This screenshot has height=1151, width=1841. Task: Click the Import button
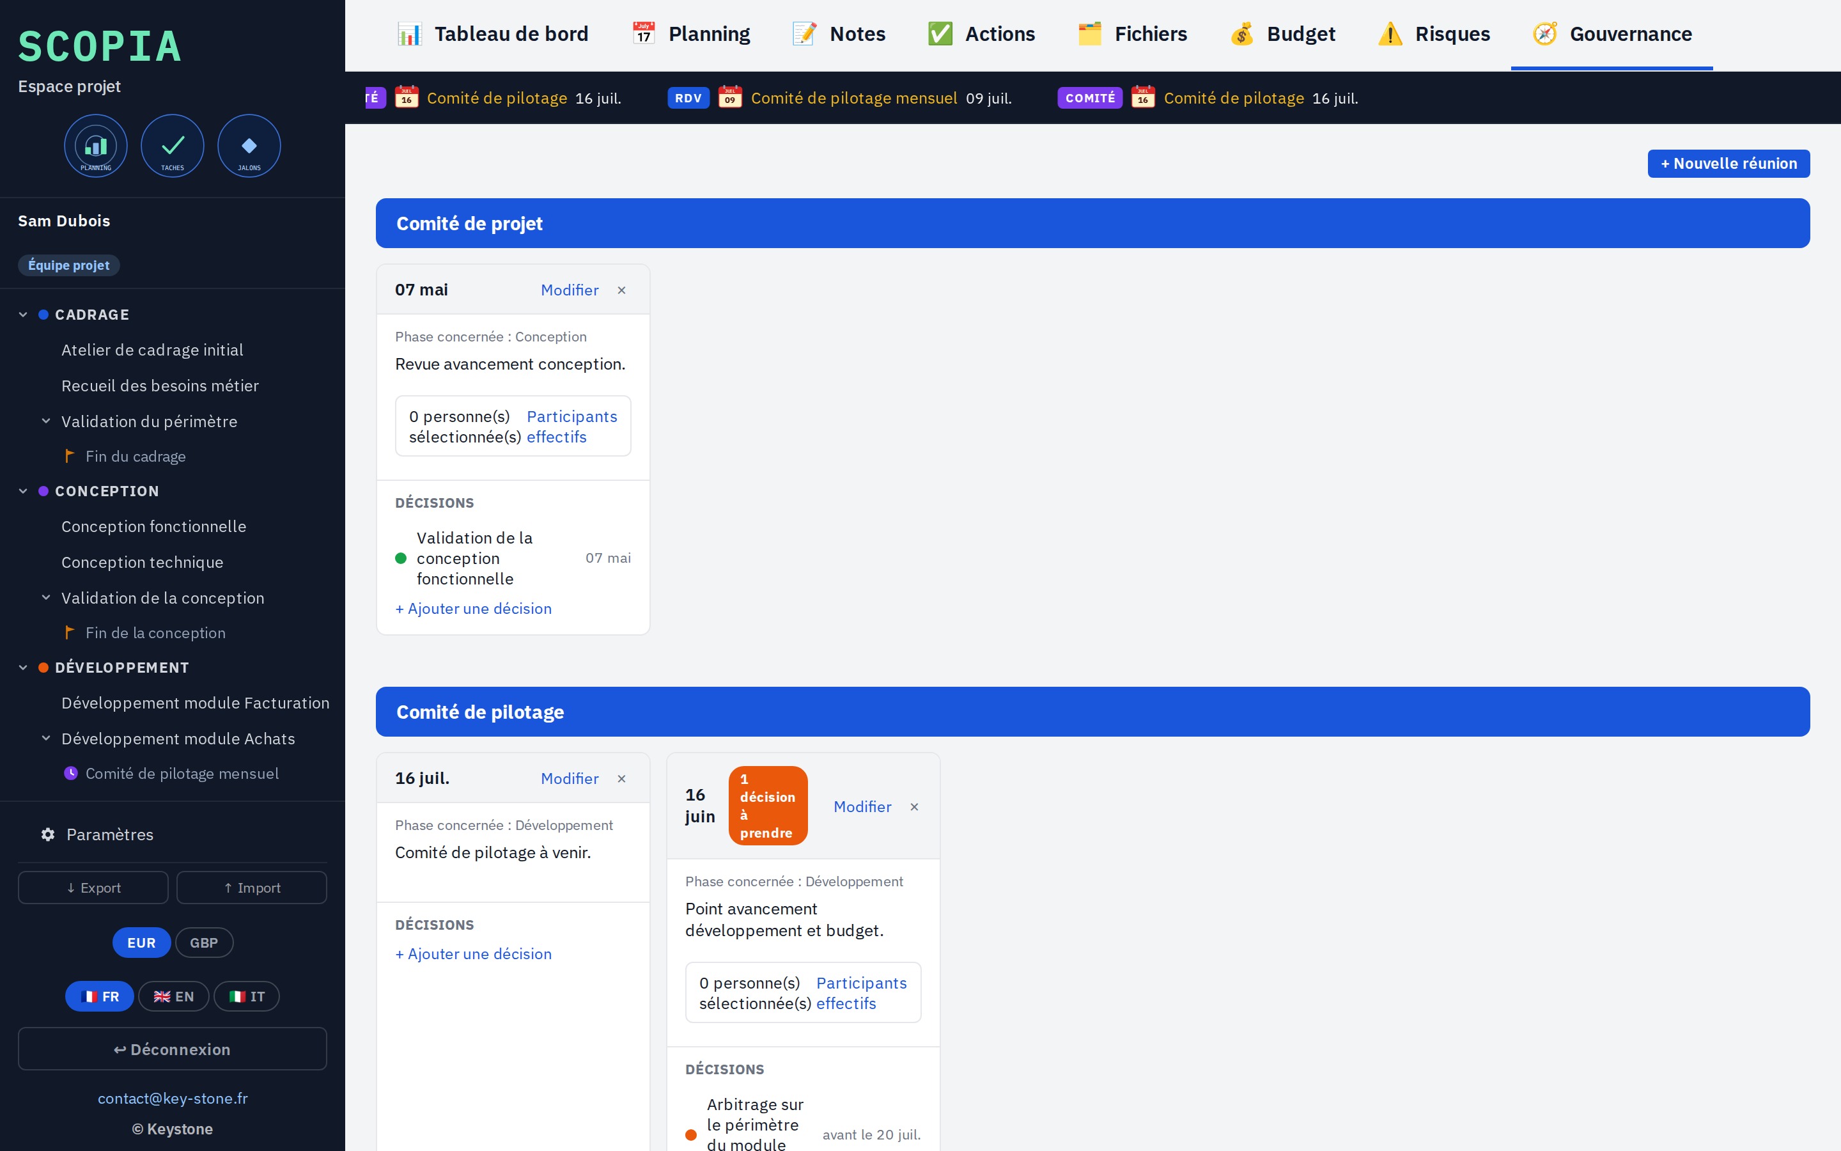pos(252,888)
